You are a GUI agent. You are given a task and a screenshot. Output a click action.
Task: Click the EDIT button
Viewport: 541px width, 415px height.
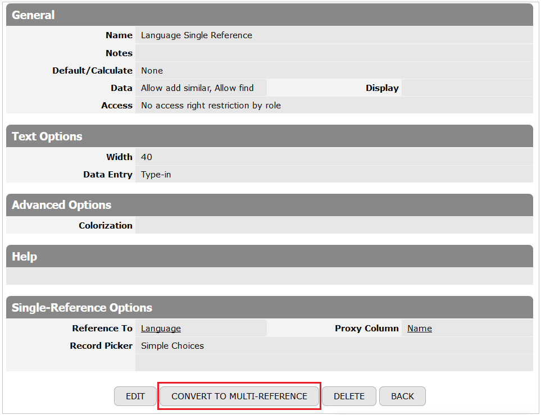pyautogui.click(x=135, y=396)
